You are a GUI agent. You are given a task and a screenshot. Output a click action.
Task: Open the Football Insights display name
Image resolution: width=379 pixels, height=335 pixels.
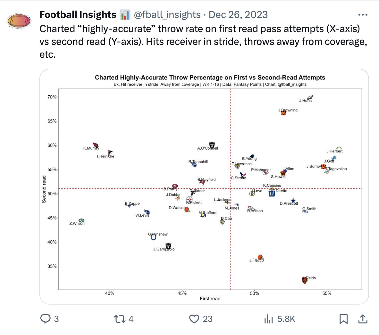pos(78,15)
